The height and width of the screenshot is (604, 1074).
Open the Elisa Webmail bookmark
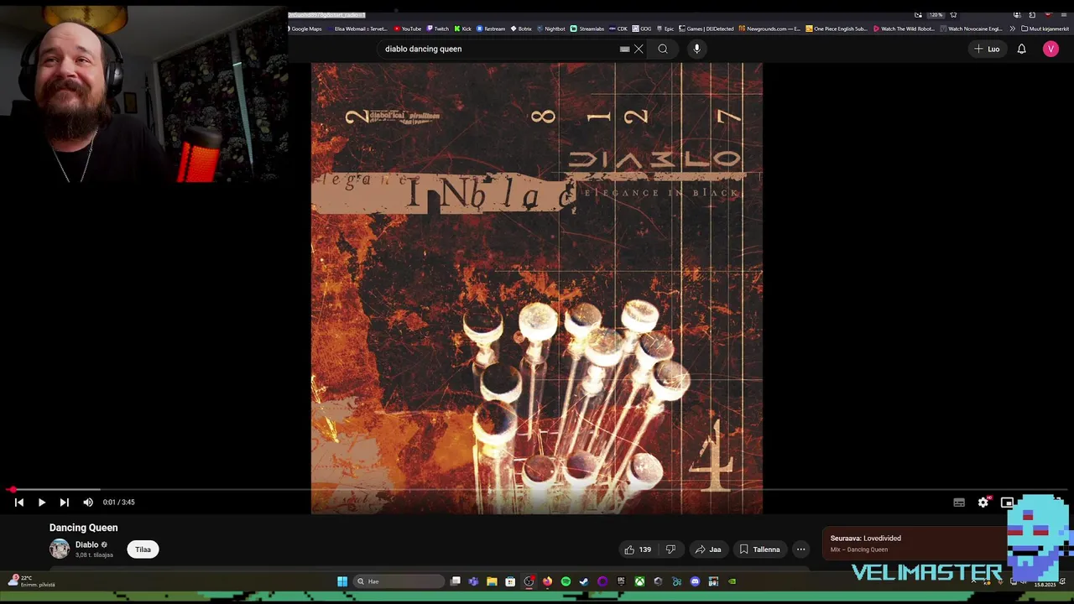coord(357,29)
